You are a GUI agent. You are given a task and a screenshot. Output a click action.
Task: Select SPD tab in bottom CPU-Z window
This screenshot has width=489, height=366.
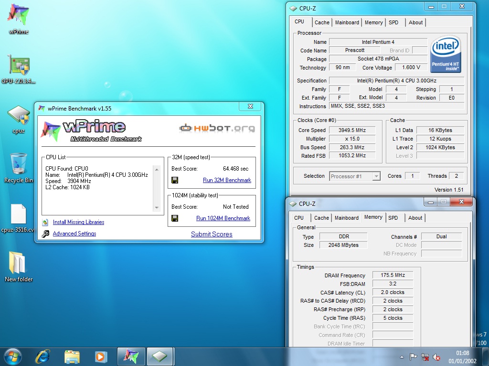click(393, 218)
